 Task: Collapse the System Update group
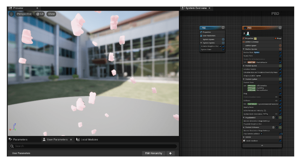point(201,43)
